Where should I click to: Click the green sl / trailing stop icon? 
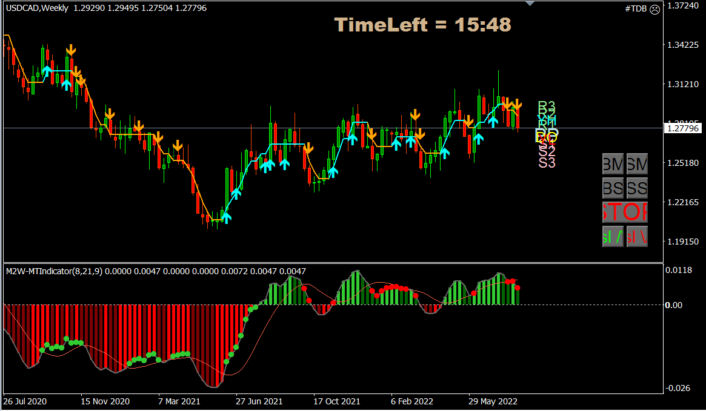click(x=613, y=235)
